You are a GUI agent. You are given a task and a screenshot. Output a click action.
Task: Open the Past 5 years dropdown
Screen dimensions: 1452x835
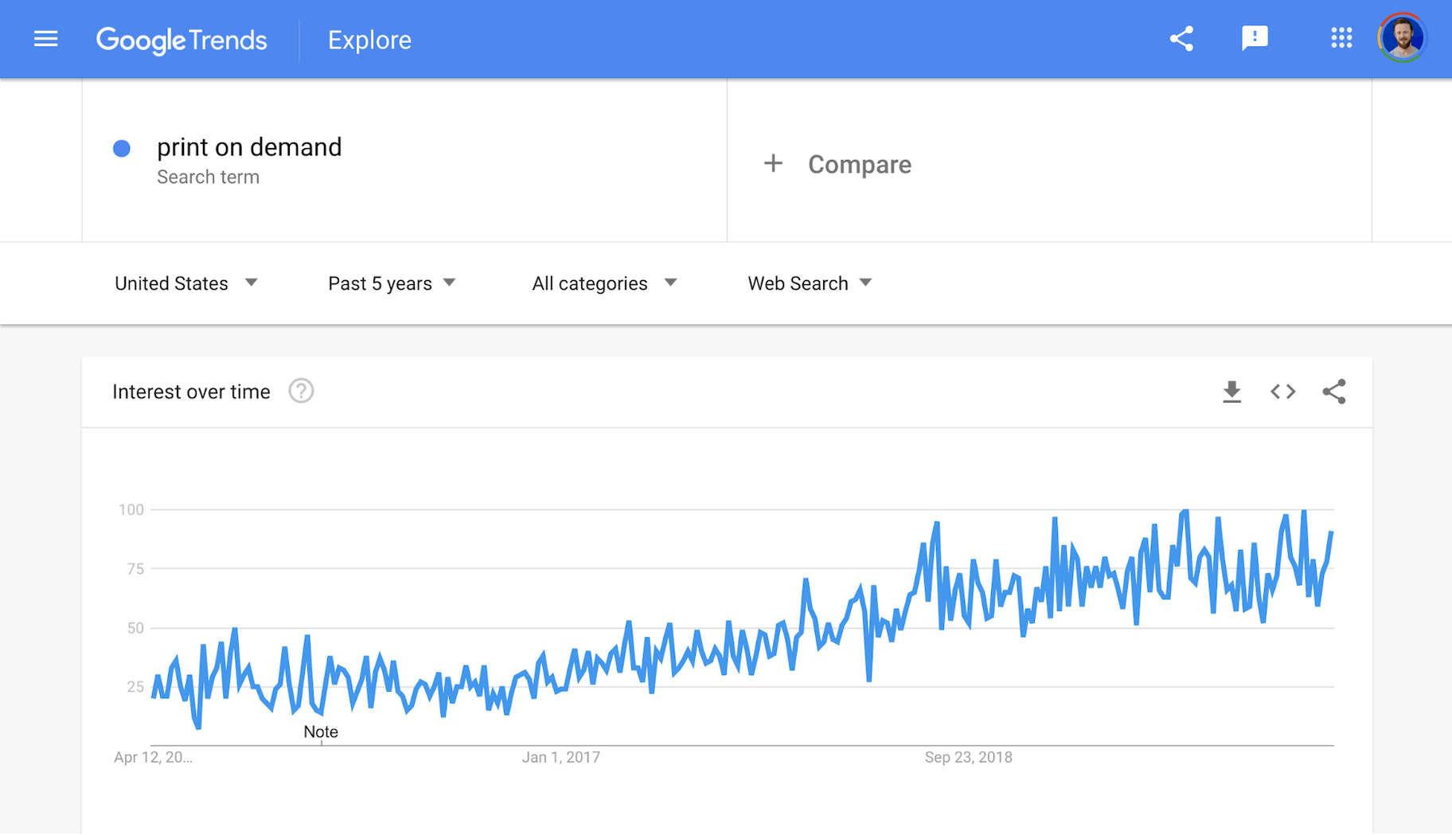[x=392, y=283]
